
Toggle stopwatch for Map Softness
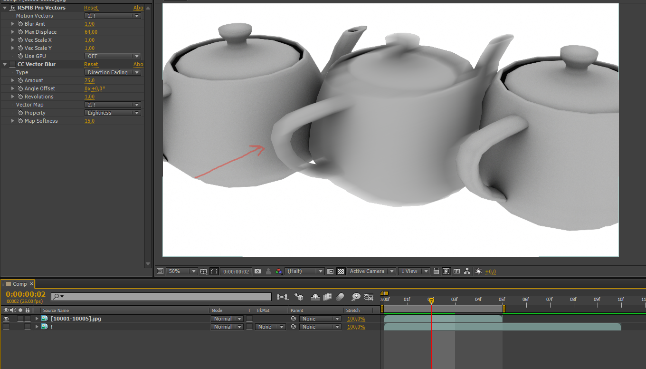pos(20,121)
